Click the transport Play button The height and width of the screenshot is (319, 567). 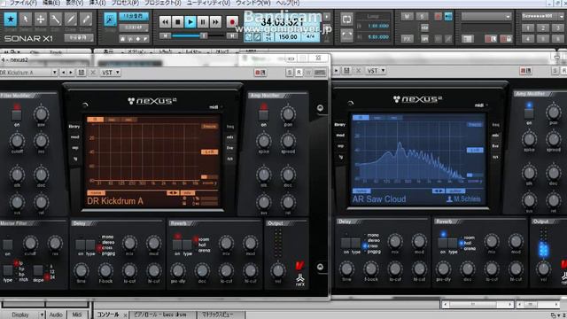[190, 22]
